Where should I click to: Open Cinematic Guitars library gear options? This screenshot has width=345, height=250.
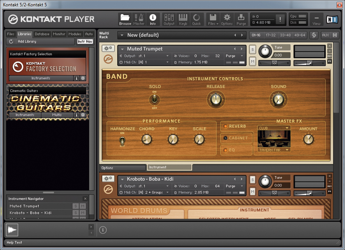click(x=83, y=115)
